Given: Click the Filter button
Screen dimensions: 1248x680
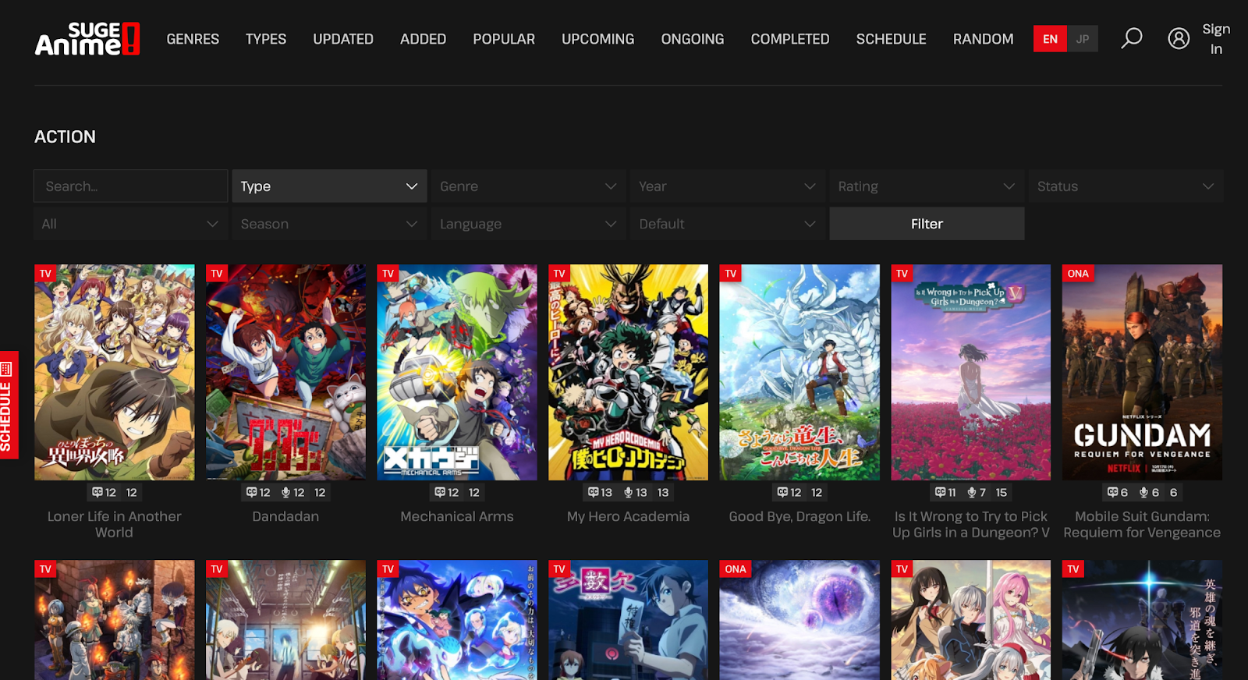Looking at the screenshot, I should coord(927,224).
